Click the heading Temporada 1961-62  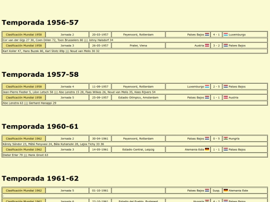click(40, 179)
